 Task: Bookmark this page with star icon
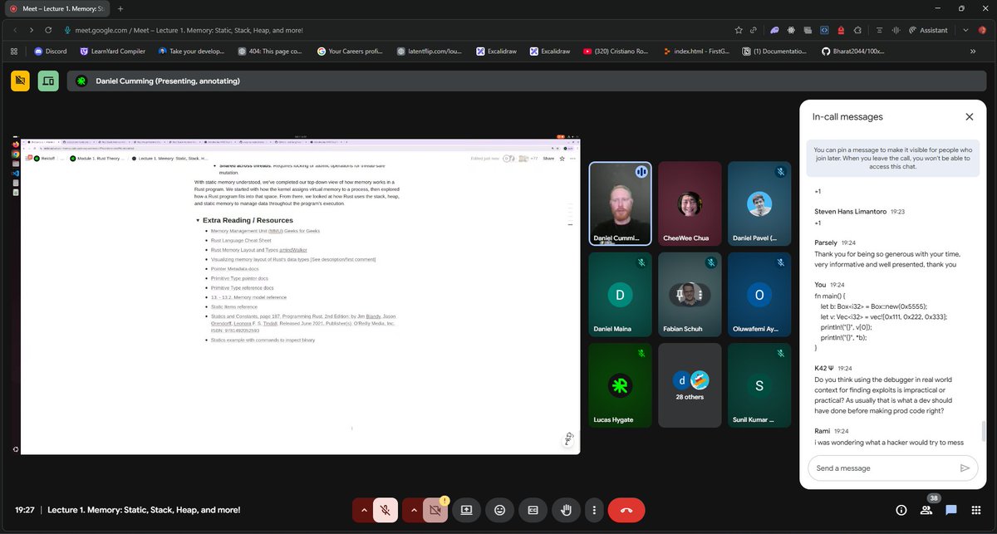(x=739, y=30)
